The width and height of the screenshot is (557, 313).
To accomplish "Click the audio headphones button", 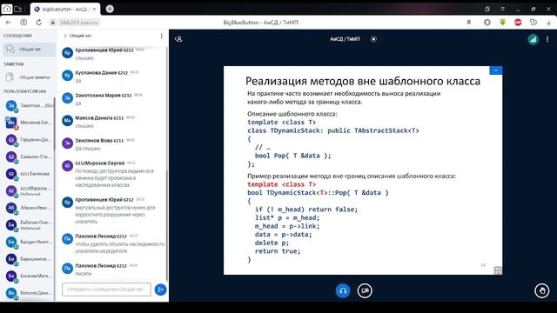I will pyautogui.click(x=343, y=290).
